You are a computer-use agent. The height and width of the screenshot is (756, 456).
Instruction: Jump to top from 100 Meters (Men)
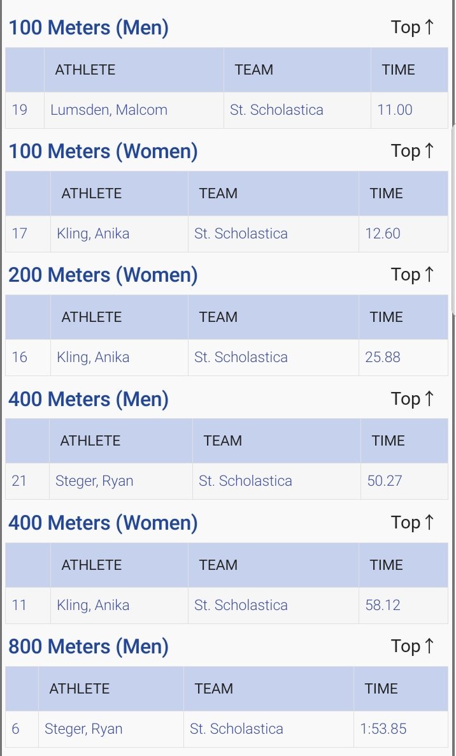pos(412,27)
